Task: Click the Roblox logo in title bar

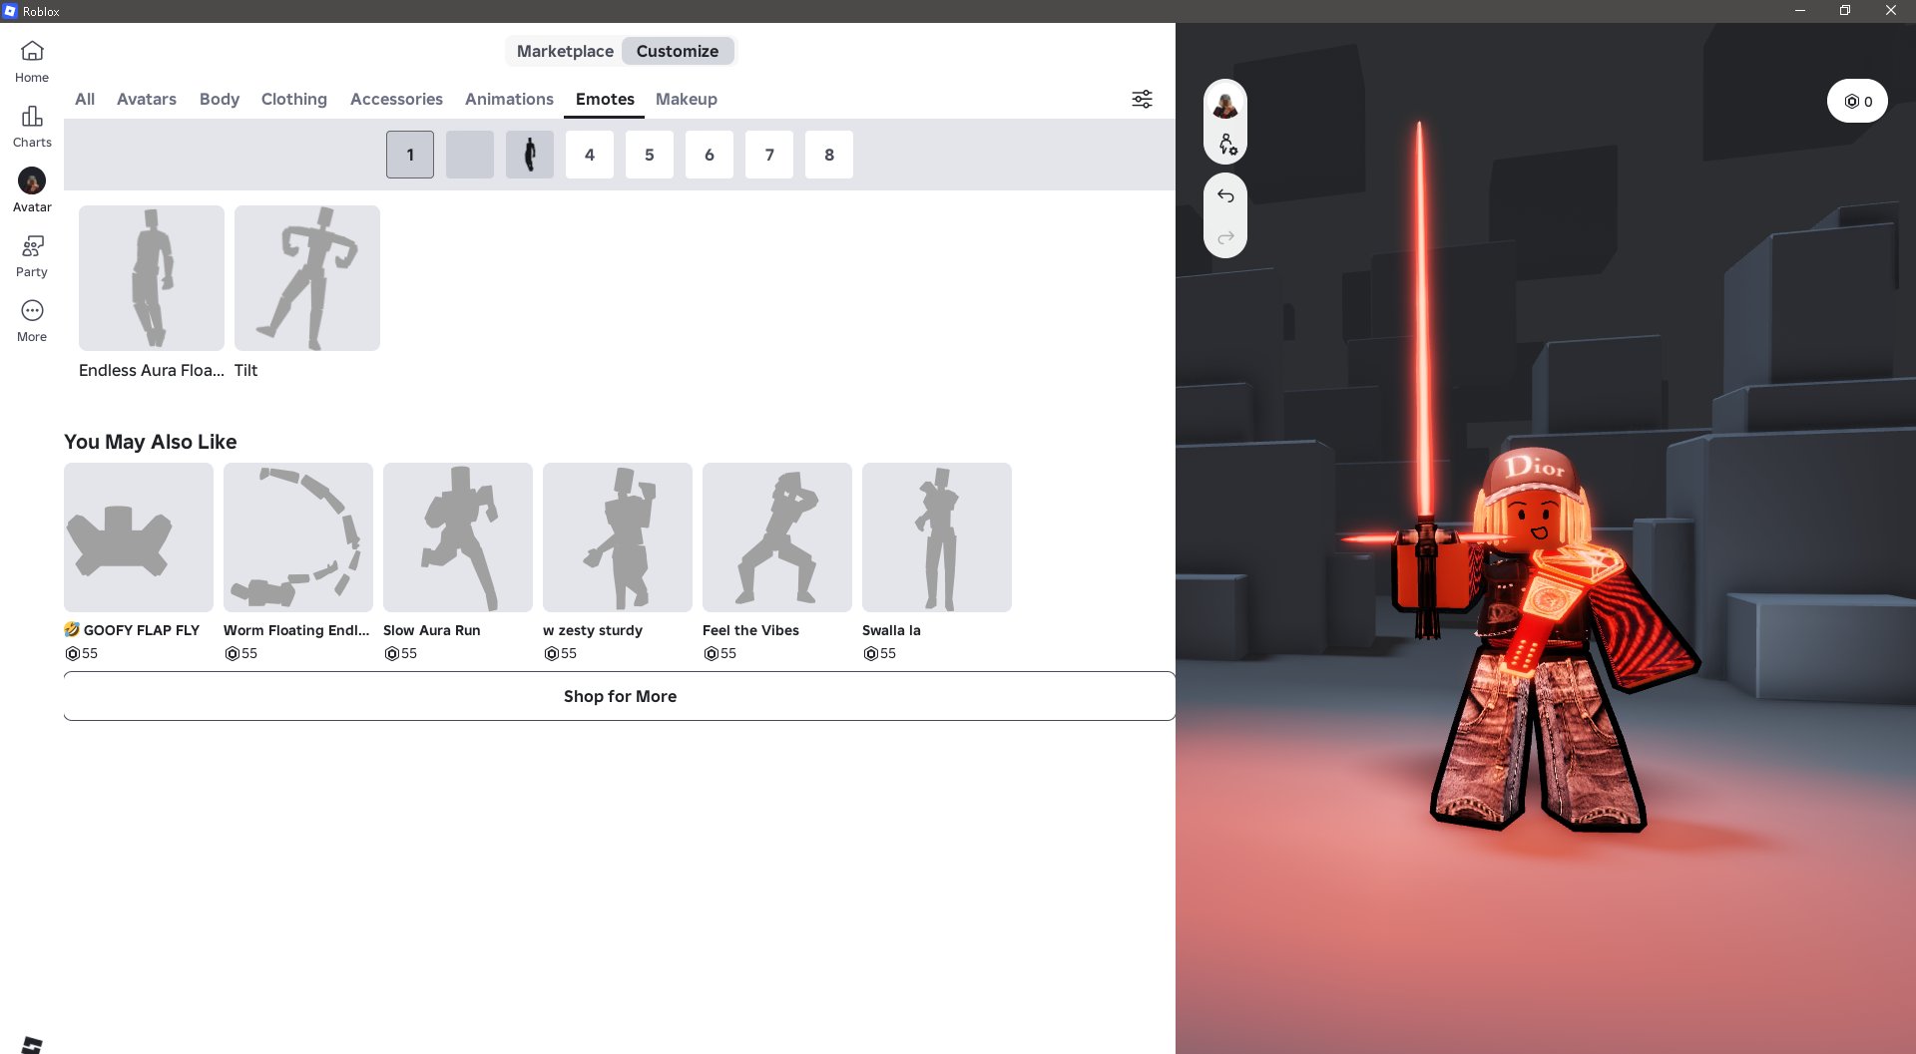Action: (10, 11)
